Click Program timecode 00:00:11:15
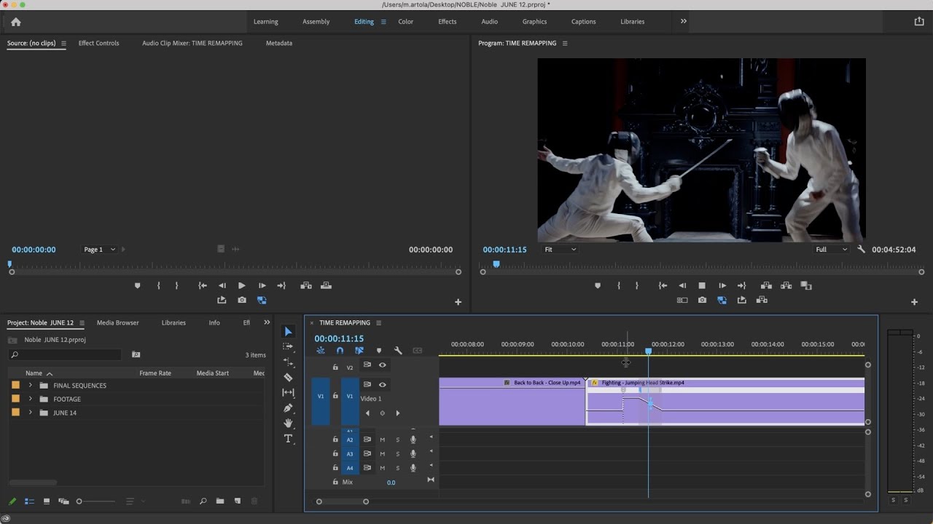 click(504, 250)
